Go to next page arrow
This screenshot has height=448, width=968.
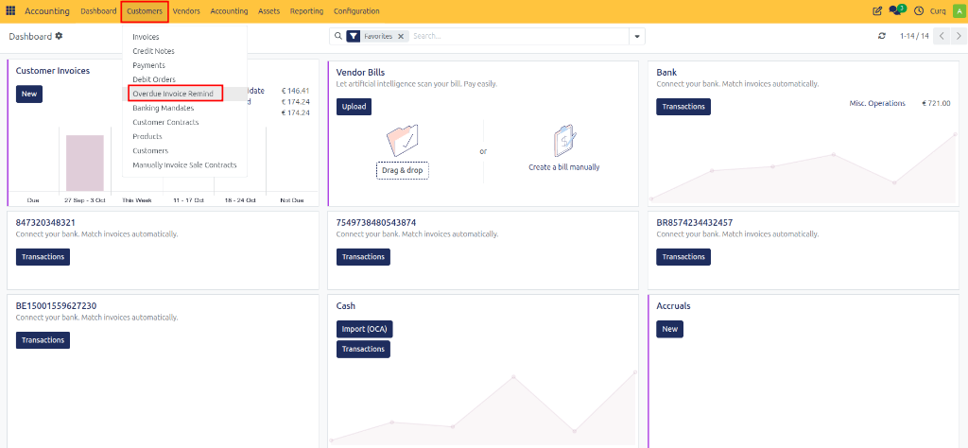(959, 36)
